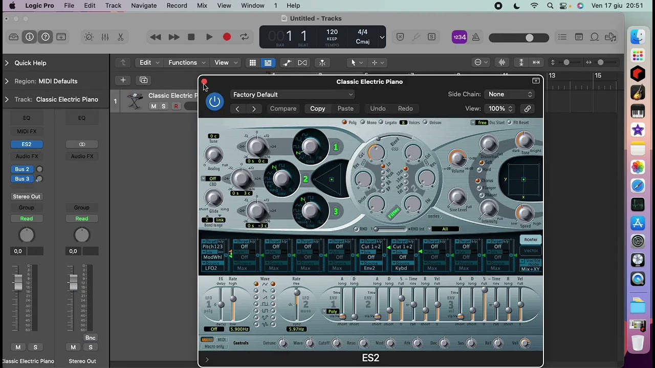Open the Edit dropdown in tracks area
The width and height of the screenshot is (655, 368).
point(149,62)
